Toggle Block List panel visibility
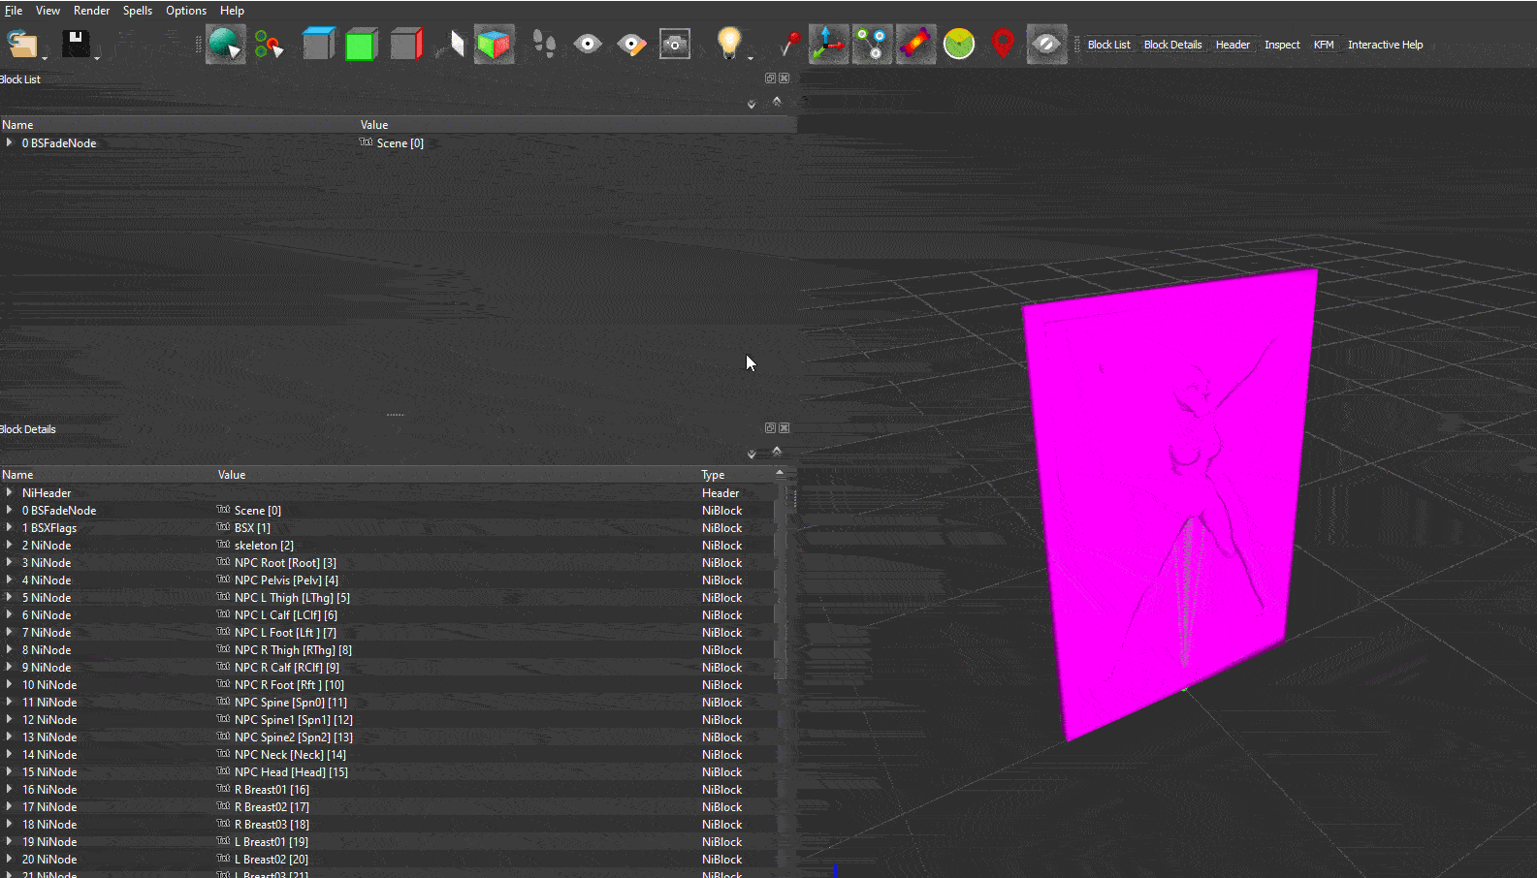This screenshot has width=1537, height=878. 1108,45
